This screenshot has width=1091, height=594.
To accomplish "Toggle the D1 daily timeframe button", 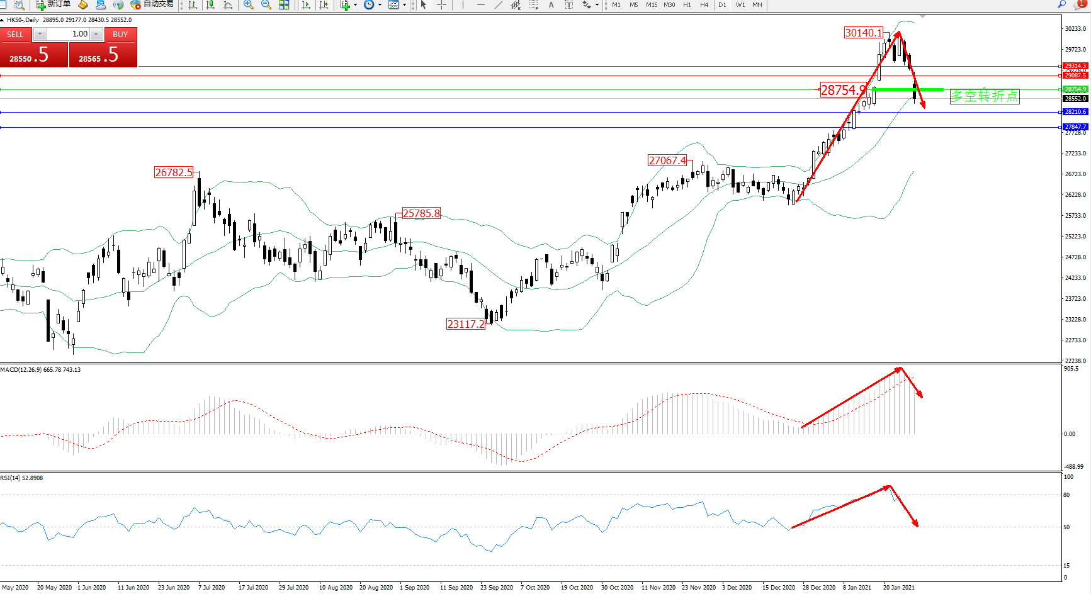I will (x=722, y=4).
